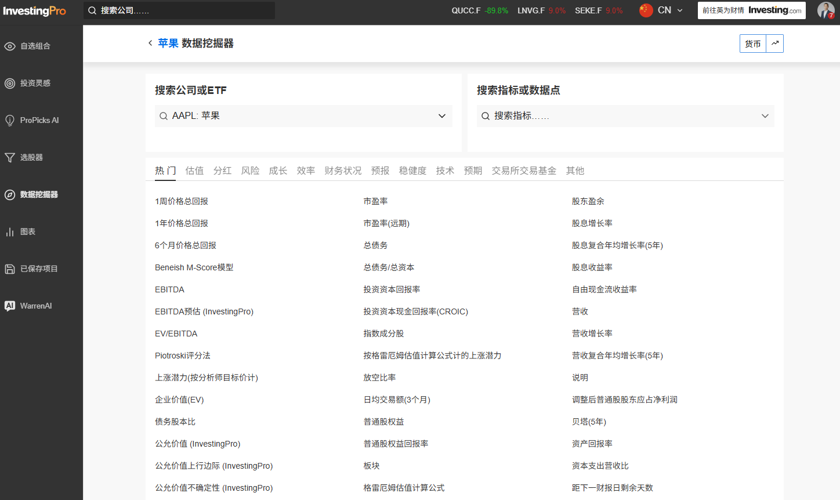Switch to the 估值 tab
Image resolution: width=840 pixels, height=500 pixels.
coord(194,171)
